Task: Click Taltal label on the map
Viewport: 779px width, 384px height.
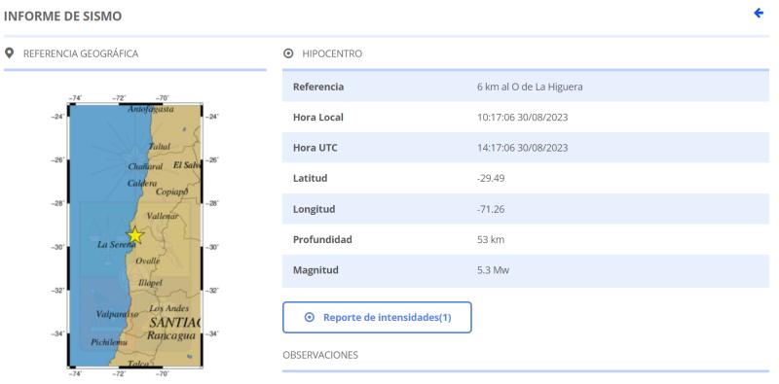Action: point(159,147)
